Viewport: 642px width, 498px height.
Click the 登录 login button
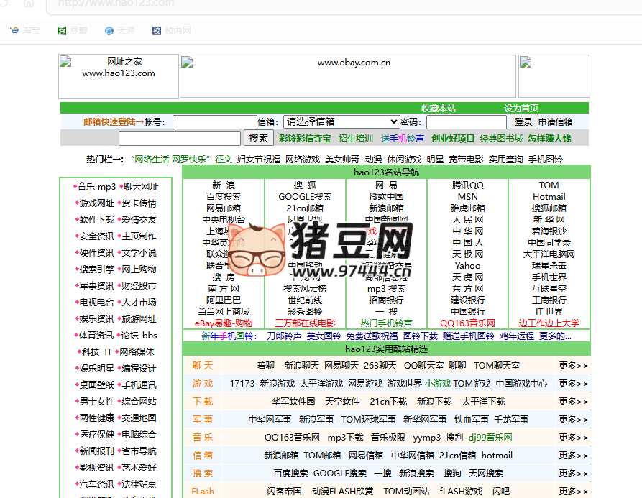point(523,122)
